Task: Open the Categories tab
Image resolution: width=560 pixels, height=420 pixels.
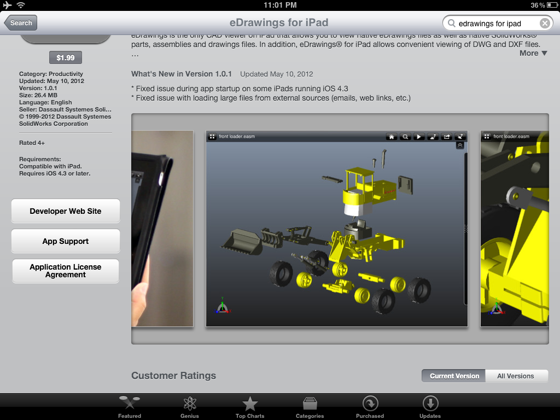Action: tap(310, 407)
